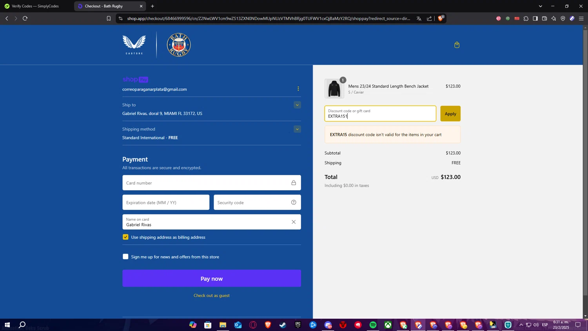Screen dimensions: 588x331
Task: View site information icon beside the URL
Action: pos(120,18)
